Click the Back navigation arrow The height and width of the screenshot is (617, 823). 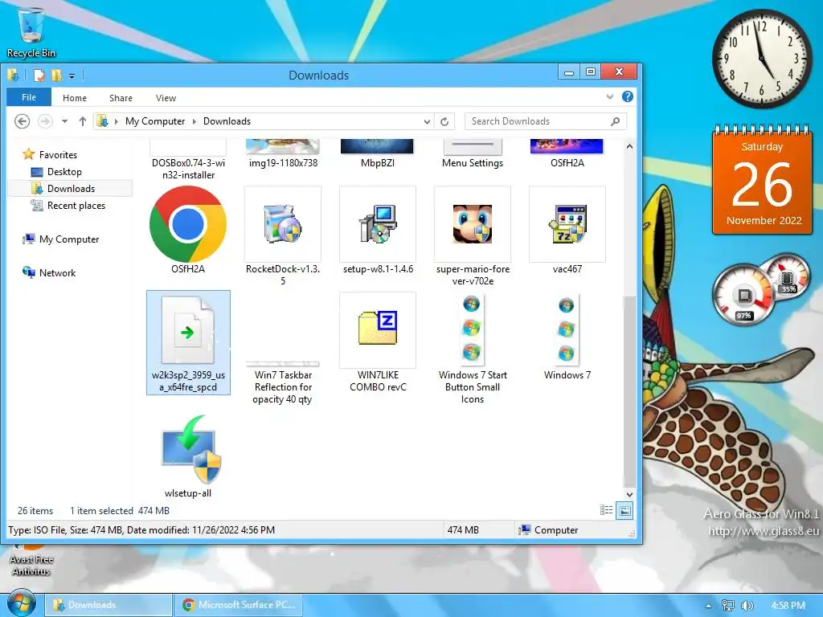[x=22, y=121]
